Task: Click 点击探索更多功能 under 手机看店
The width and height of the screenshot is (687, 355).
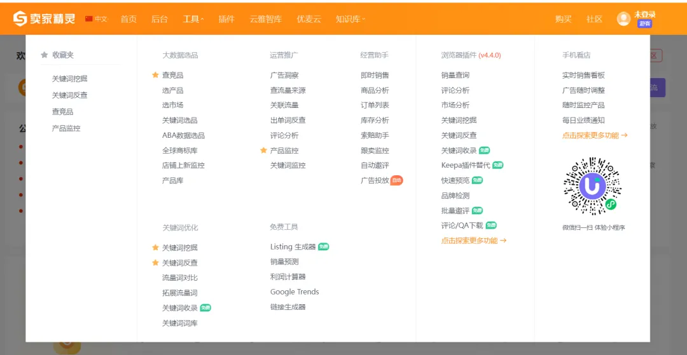Action: point(595,135)
